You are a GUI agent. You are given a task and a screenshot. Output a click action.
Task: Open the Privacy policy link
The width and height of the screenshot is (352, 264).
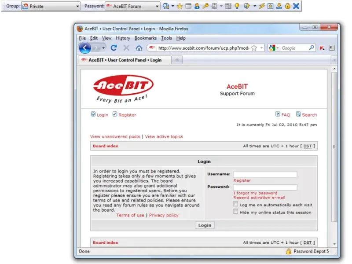[x=164, y=215]
